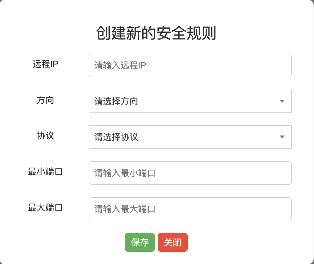Open the 请选择方向 dropdown

click(190, 101)
